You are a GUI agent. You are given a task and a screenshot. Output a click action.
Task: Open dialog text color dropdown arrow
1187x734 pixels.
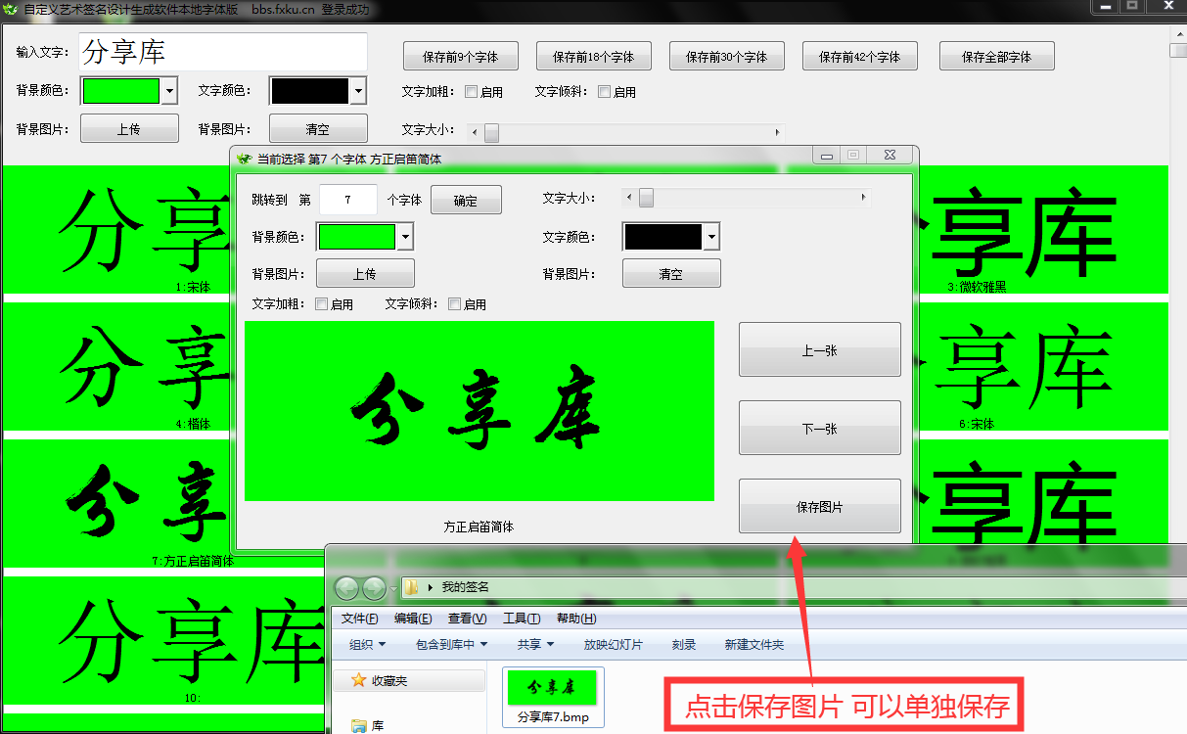711,237
